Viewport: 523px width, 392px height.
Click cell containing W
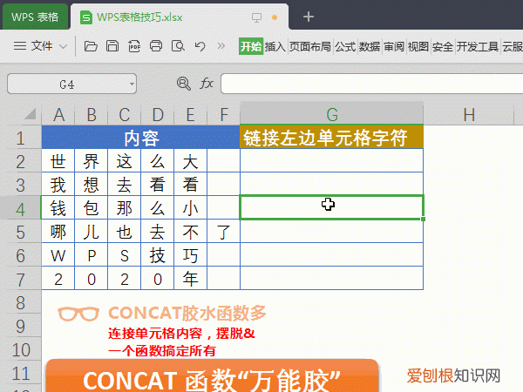click(58, 255)
